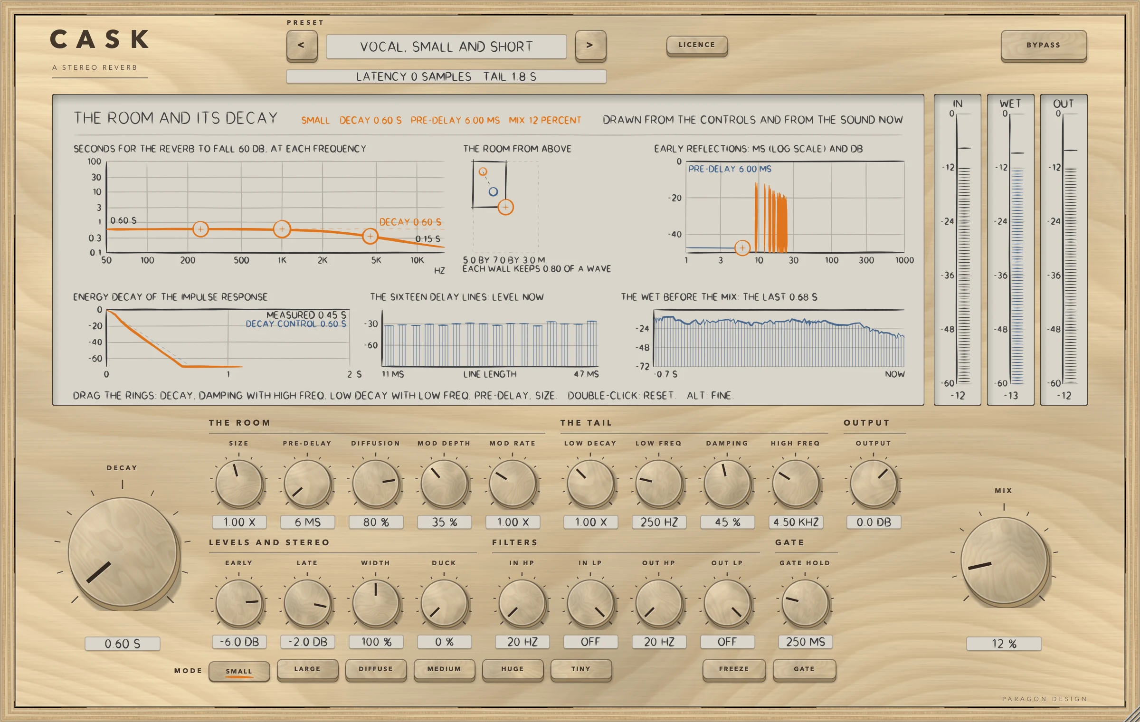Screen dimensions: 1140x722
Task: Click the Size knob
Action: pyautogui.click(x=239, y=484)
